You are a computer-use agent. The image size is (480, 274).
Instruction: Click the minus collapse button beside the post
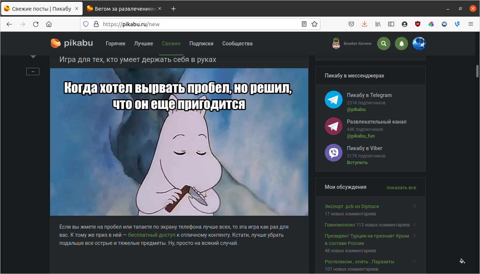(x=33, y=72)
